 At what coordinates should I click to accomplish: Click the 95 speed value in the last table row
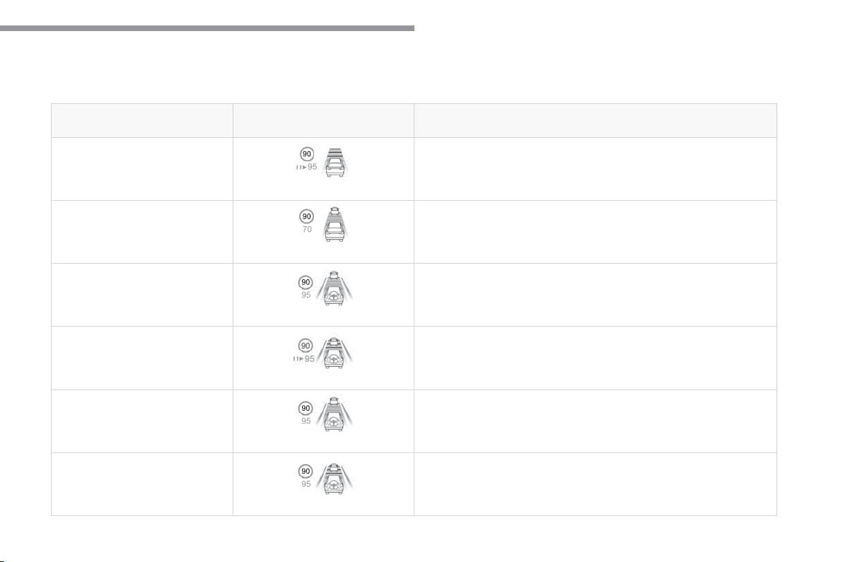pos(306,484)
